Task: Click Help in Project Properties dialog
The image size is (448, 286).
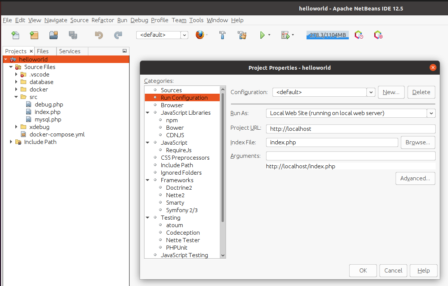Action: point(423,271)
